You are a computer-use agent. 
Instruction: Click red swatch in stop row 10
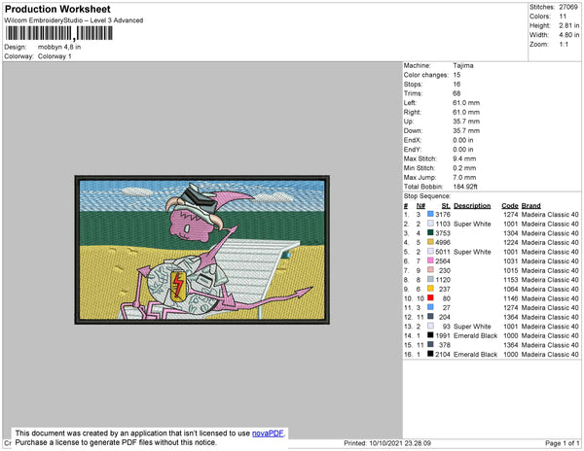pyautogui.click(x=430, y=298)
